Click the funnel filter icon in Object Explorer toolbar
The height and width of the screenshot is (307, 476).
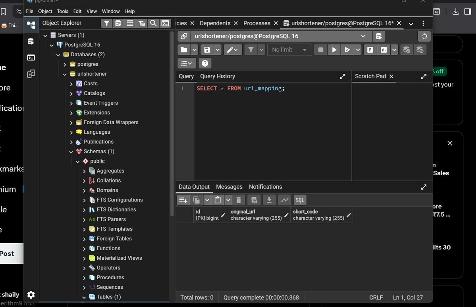[106, 23]
